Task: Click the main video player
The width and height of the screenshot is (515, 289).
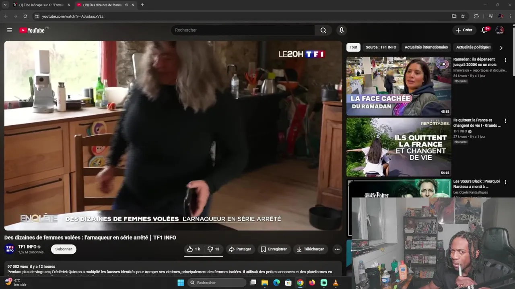Action: (x=173, y=136)
